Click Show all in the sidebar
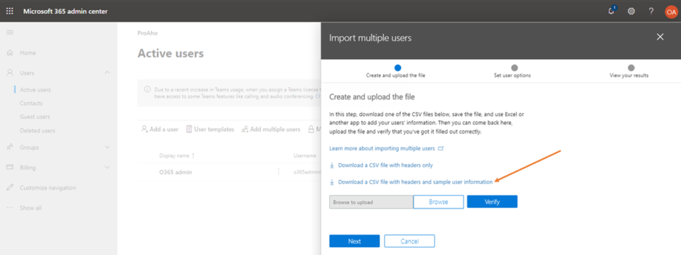Viewport: 681px width, 255px height. click(x=31, y=208)
